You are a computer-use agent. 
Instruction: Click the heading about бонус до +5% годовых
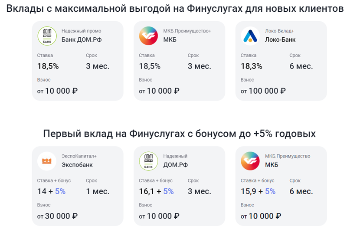(179, 134)
